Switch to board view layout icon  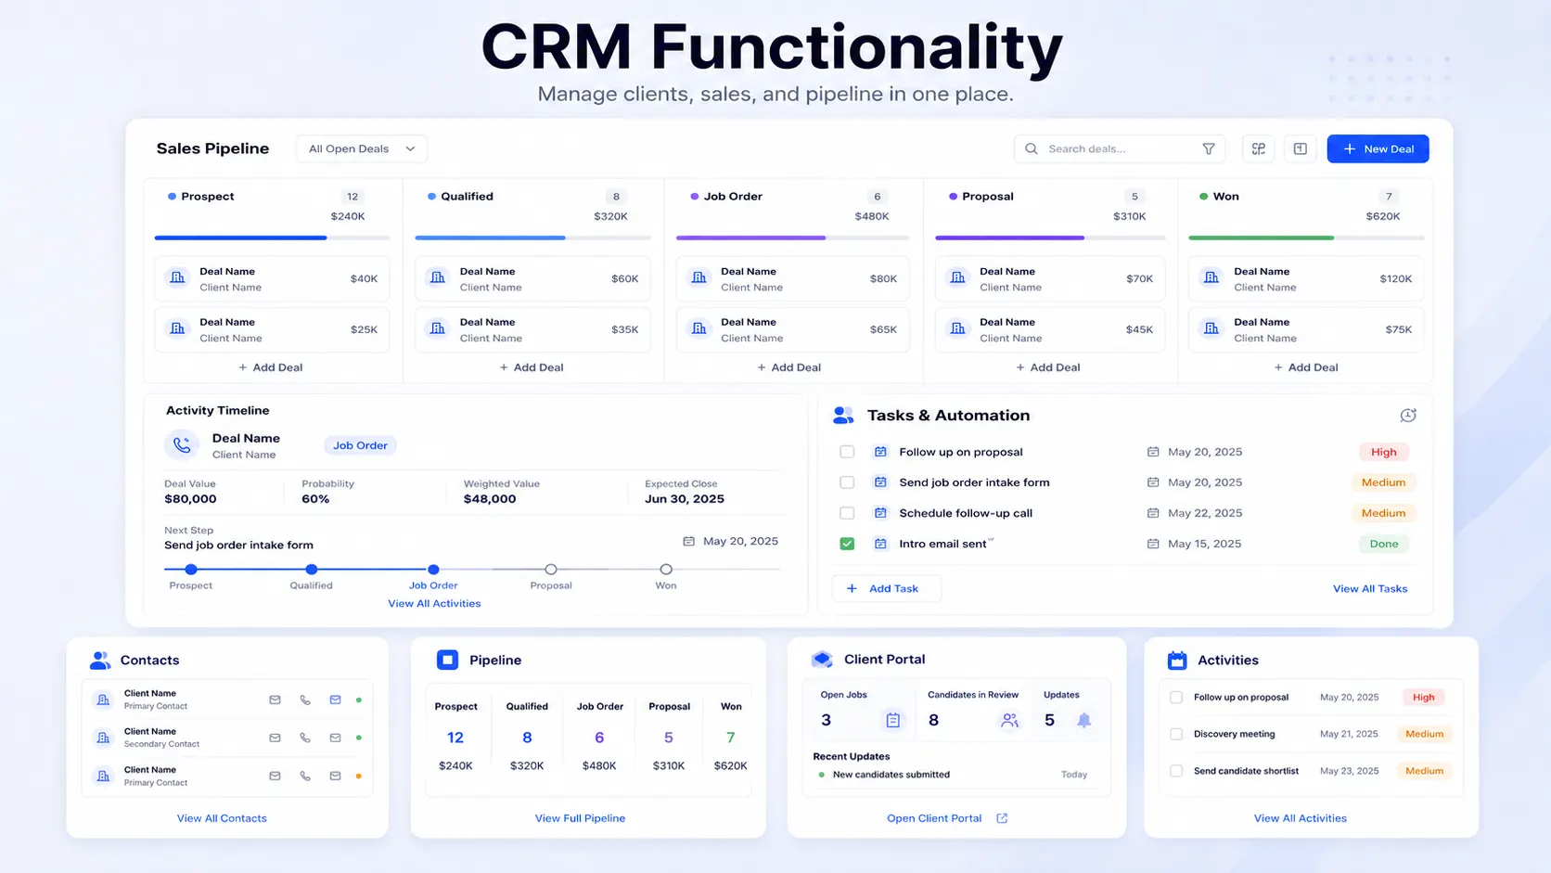[1259, 148]
